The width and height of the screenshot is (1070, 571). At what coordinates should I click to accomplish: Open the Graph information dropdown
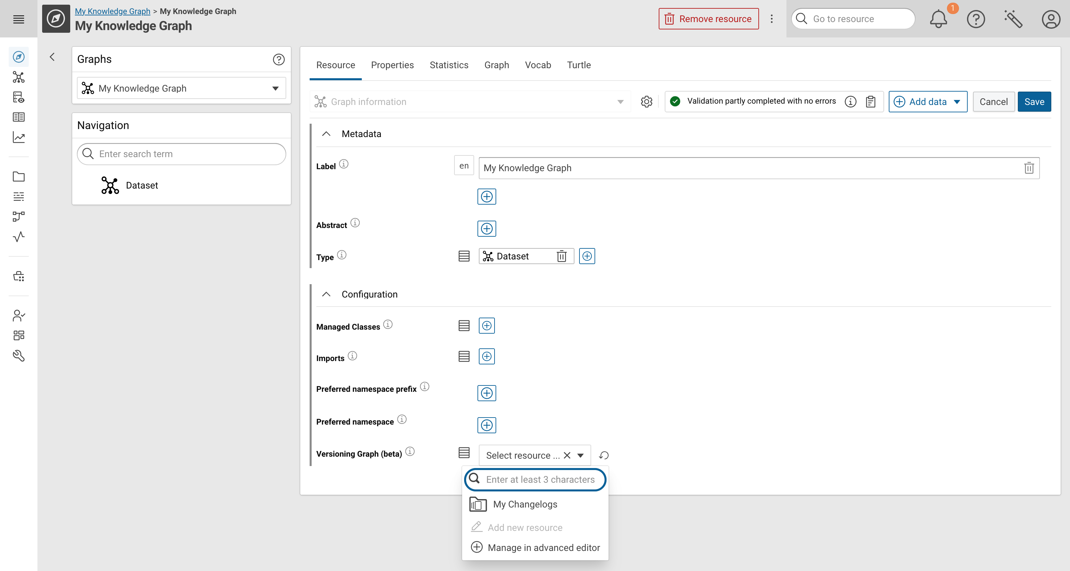click(470, 102)
